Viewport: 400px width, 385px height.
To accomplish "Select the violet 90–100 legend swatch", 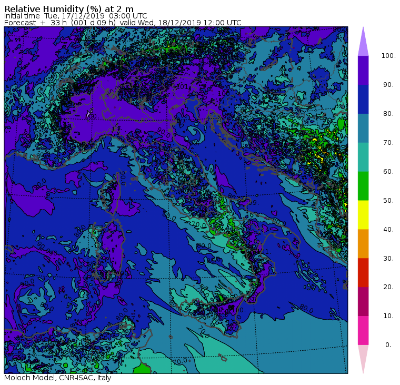I will point(363,70).
